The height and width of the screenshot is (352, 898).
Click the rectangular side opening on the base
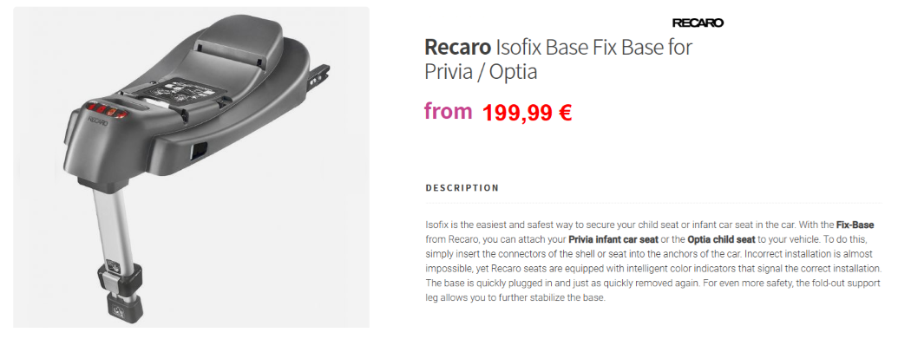(x=199, y=151)
